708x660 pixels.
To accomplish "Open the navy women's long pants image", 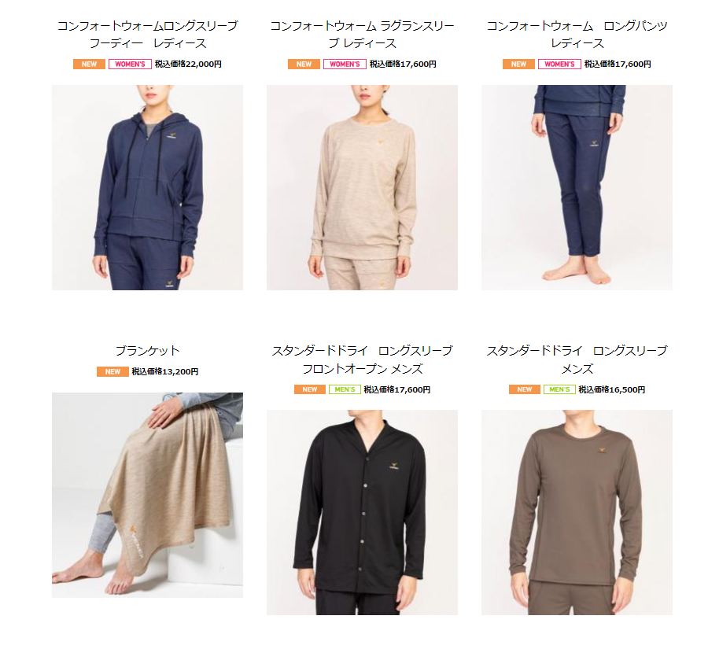I will click(577, 187).
